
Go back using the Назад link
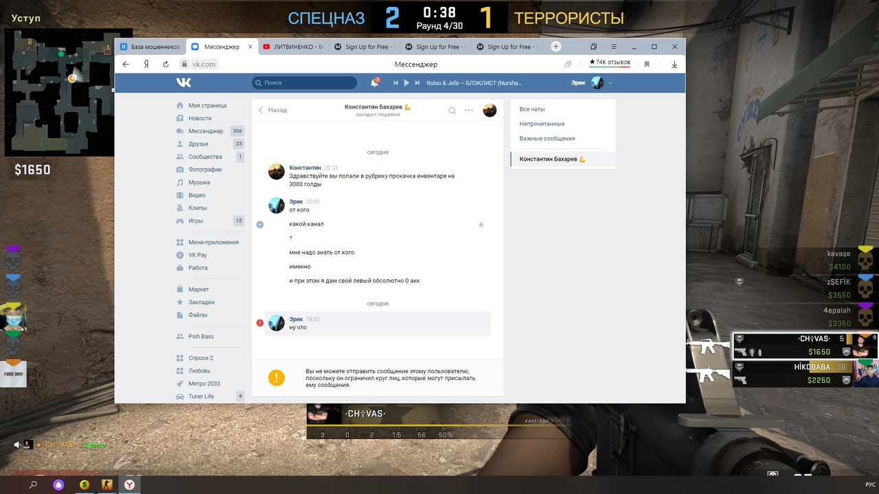[273, 110]
